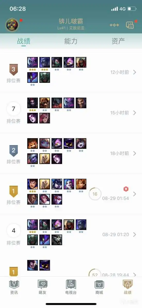
Task: Select 战绩 icon in bottom bar
Action: coord(128,287)
